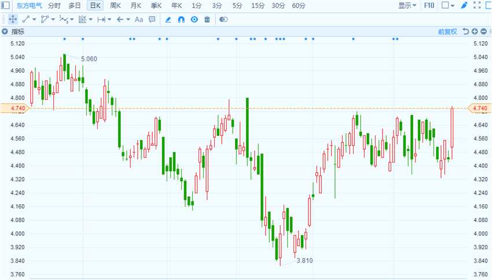This screenshot has height=280, width=492.
Task: Open the trend line tool dropdown arrow
Action: (34, 20)
